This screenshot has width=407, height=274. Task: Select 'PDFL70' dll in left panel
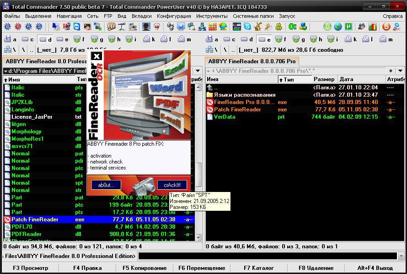click(x=99, y=227)
